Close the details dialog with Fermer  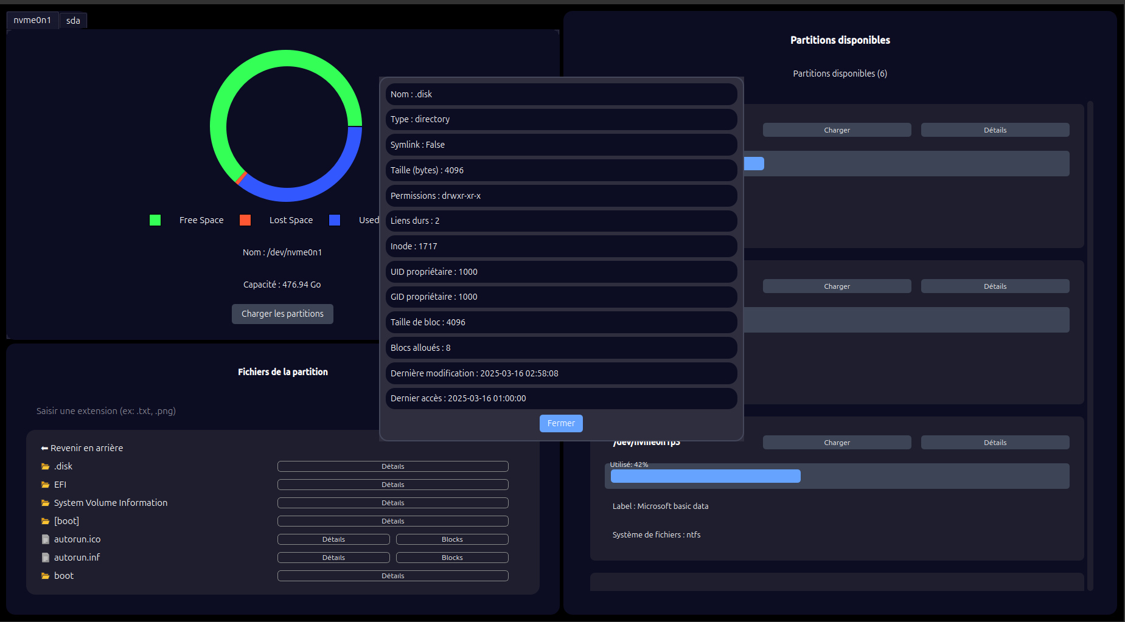pyautogui.click(x=560, y=423)
